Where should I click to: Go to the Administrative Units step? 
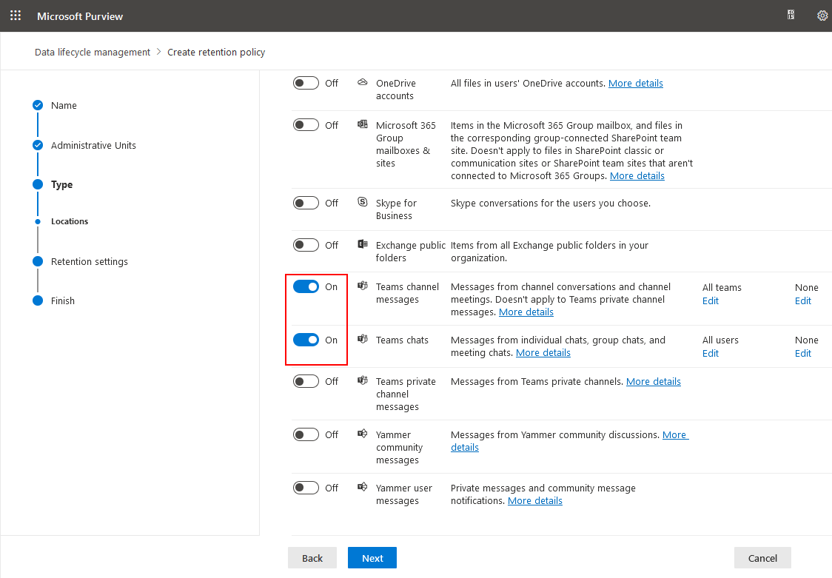(93, 145)
